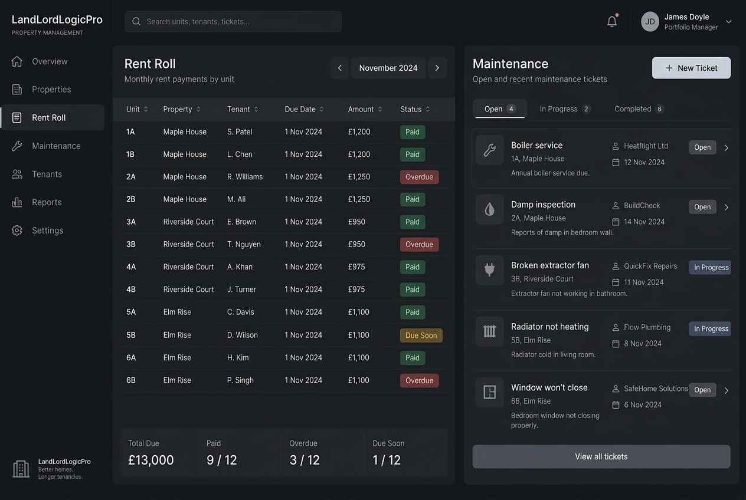The height and width of the screenshot is (500, 746).
Task: Click the Overdue badge for unit 6B
Action: pyautogui.click(x=419, y=381)
